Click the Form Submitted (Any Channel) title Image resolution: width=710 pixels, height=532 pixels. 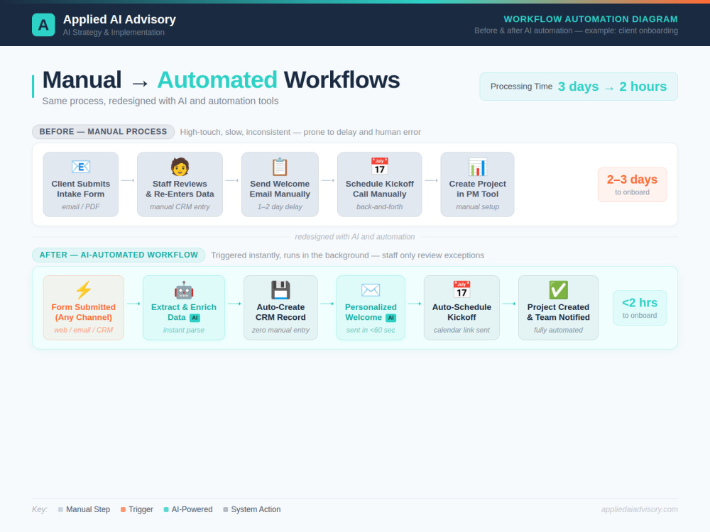83,312
